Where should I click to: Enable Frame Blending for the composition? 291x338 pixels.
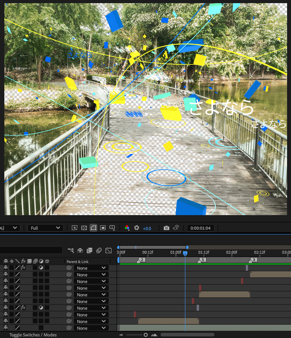click(x=89, y=250)
